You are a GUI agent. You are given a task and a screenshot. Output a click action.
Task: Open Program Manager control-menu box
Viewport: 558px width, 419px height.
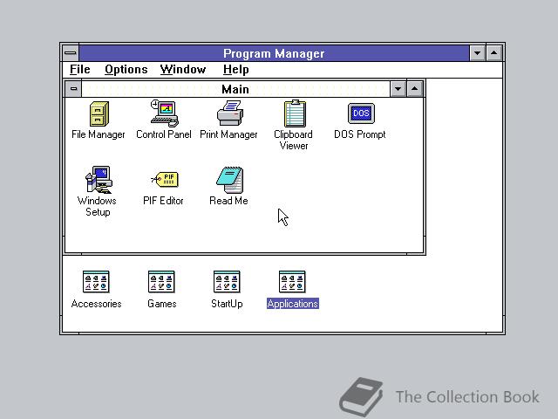pos(71,53)
